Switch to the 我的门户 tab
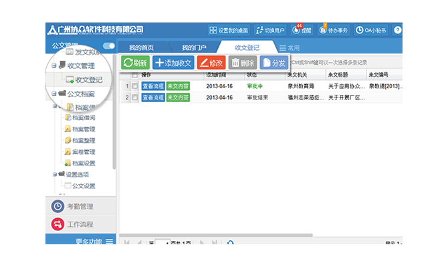The width and height of the screenshot is (448, 275). tap(194, 48)
